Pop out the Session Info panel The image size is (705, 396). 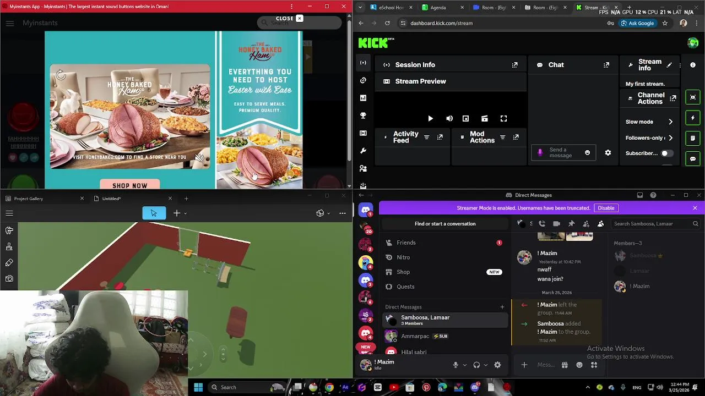click(x=514, y=65)
